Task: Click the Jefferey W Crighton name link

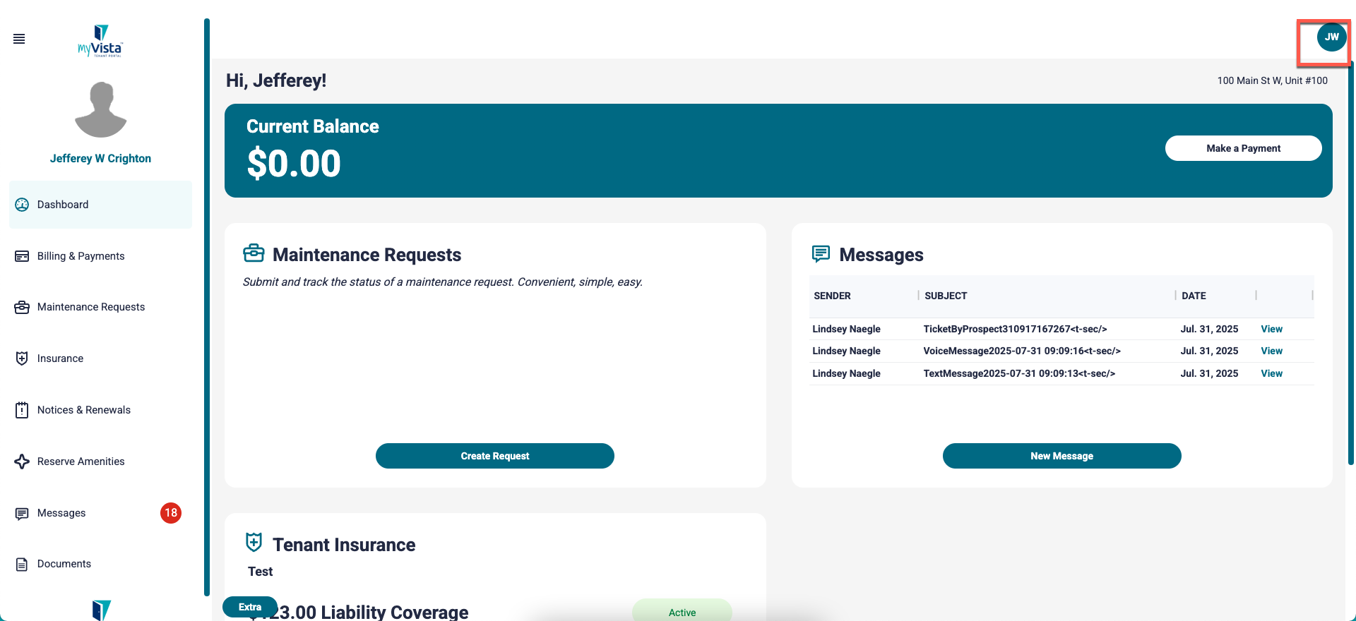Action: tap(100, 159)
